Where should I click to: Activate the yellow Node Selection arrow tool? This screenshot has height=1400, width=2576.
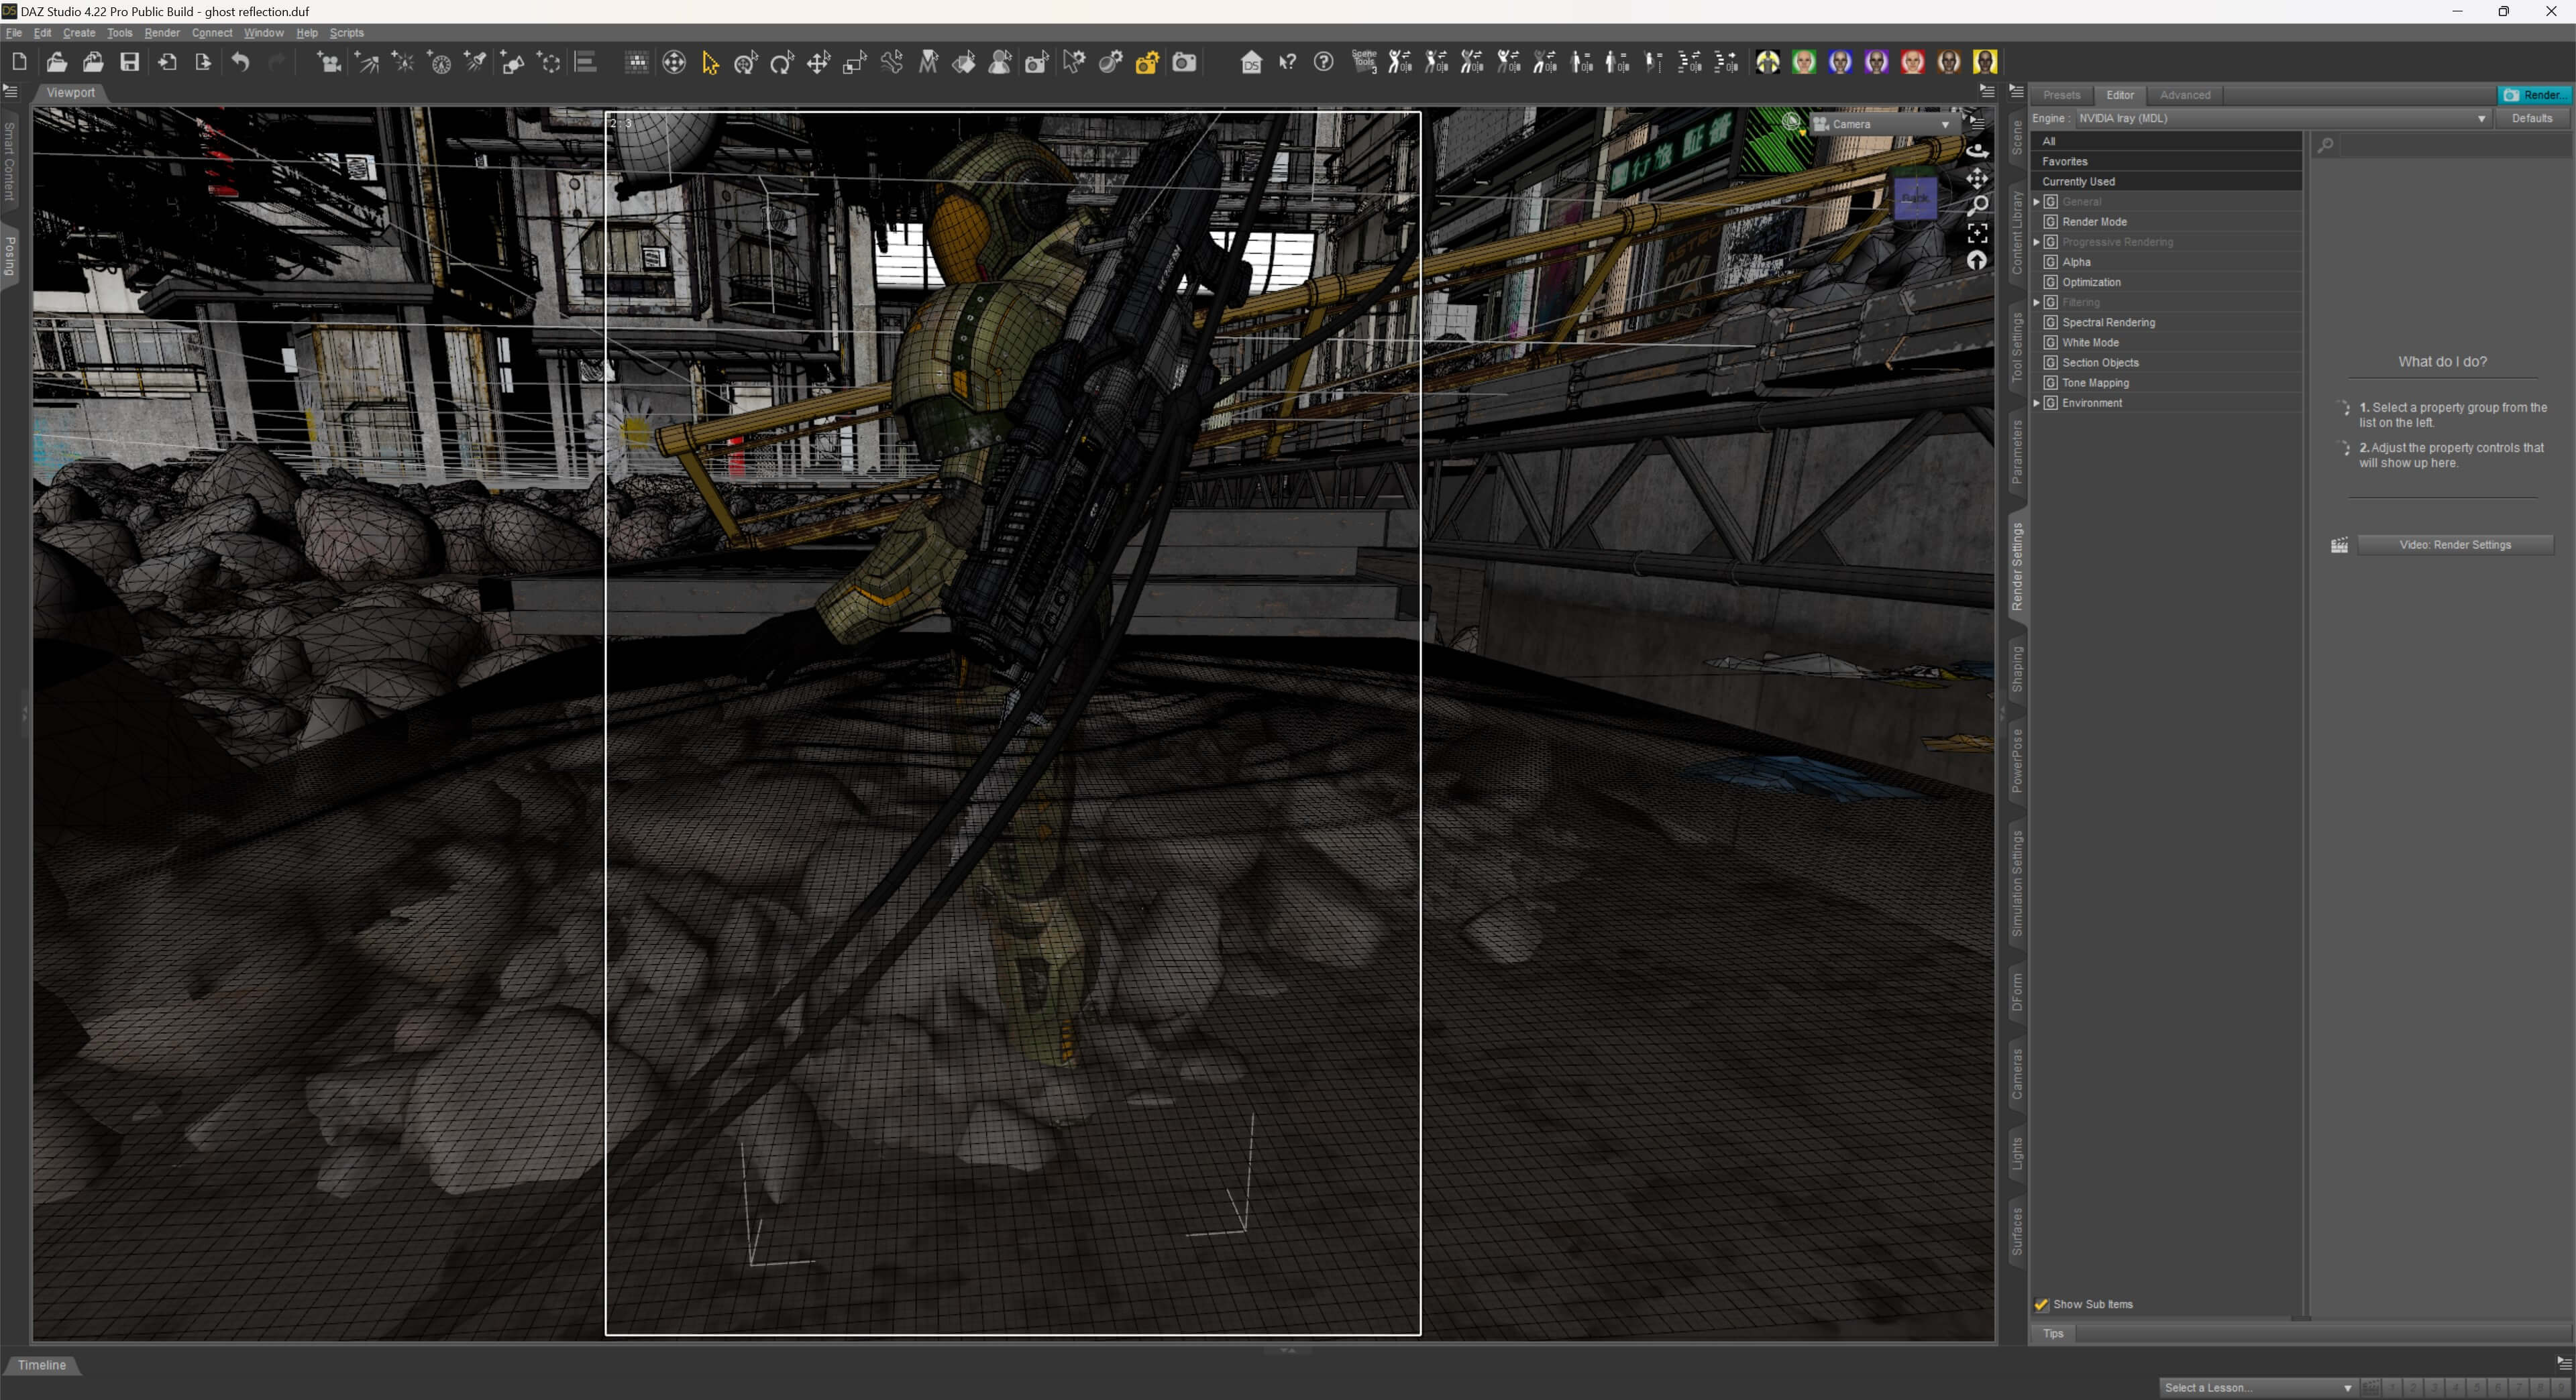[x=710, y=62]
